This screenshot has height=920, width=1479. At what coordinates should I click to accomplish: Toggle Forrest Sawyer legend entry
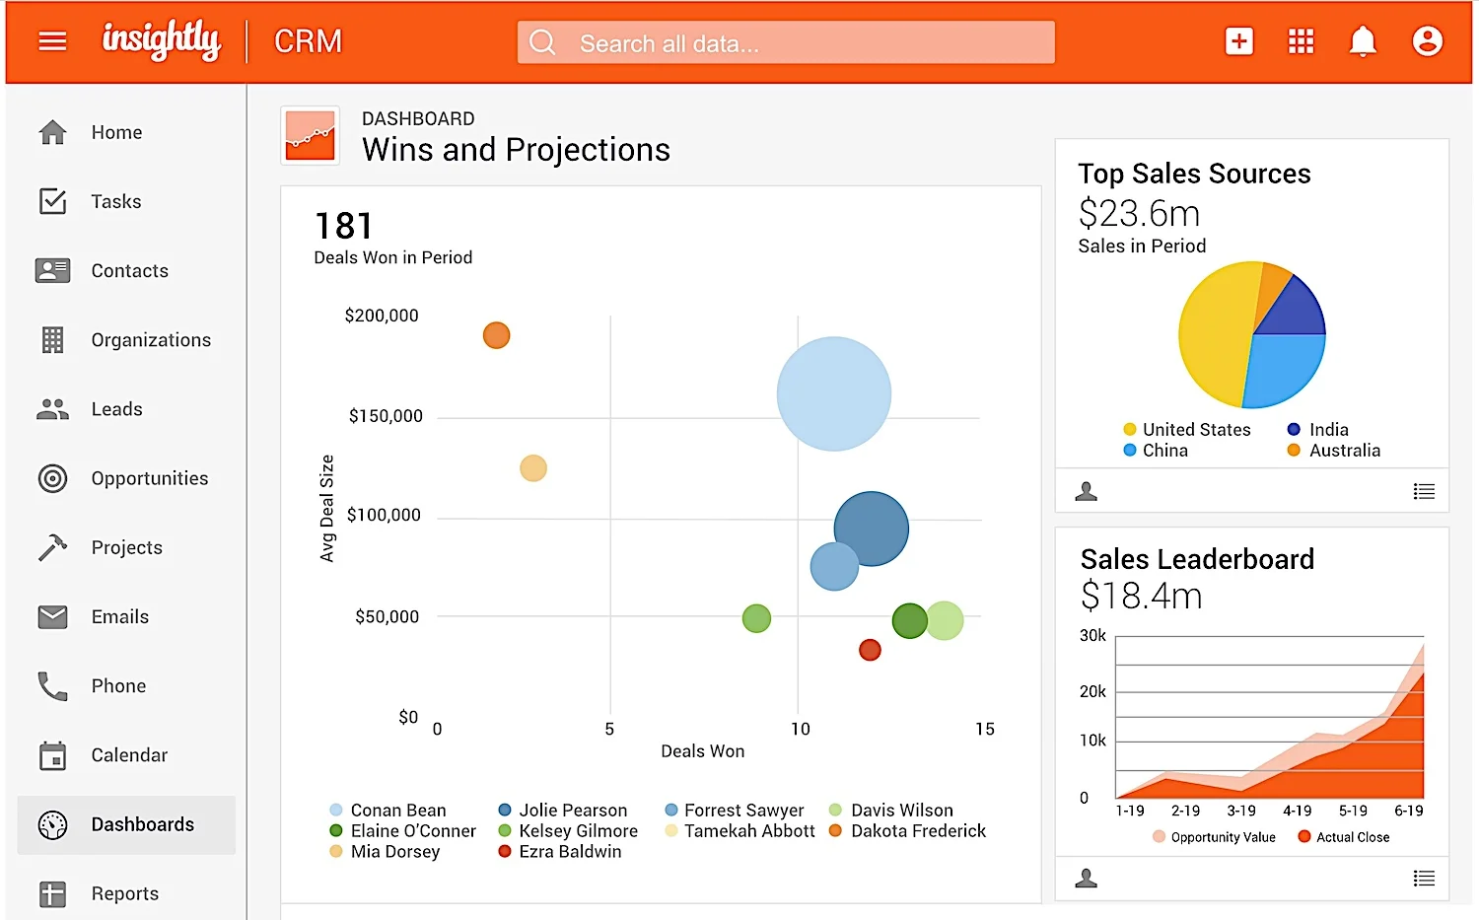pyautogui.click(x=735, y=810)
